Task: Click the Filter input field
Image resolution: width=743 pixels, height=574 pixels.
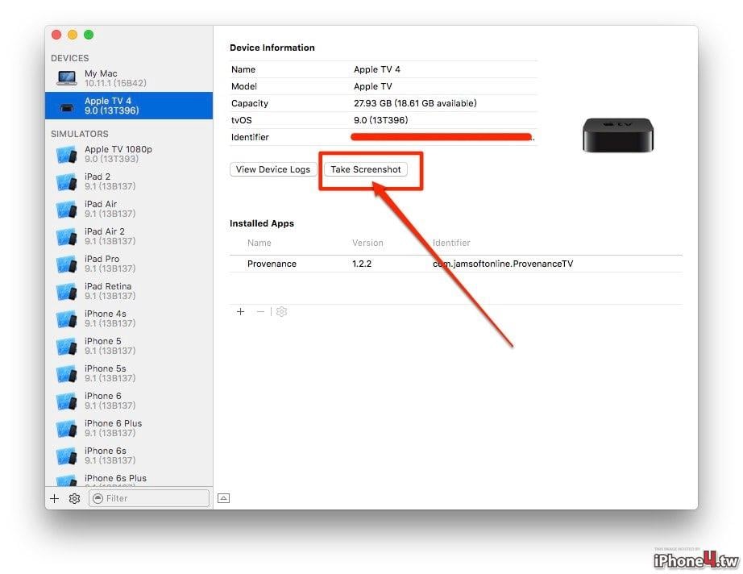Action: pyautogui.click(x=149, y=498)
